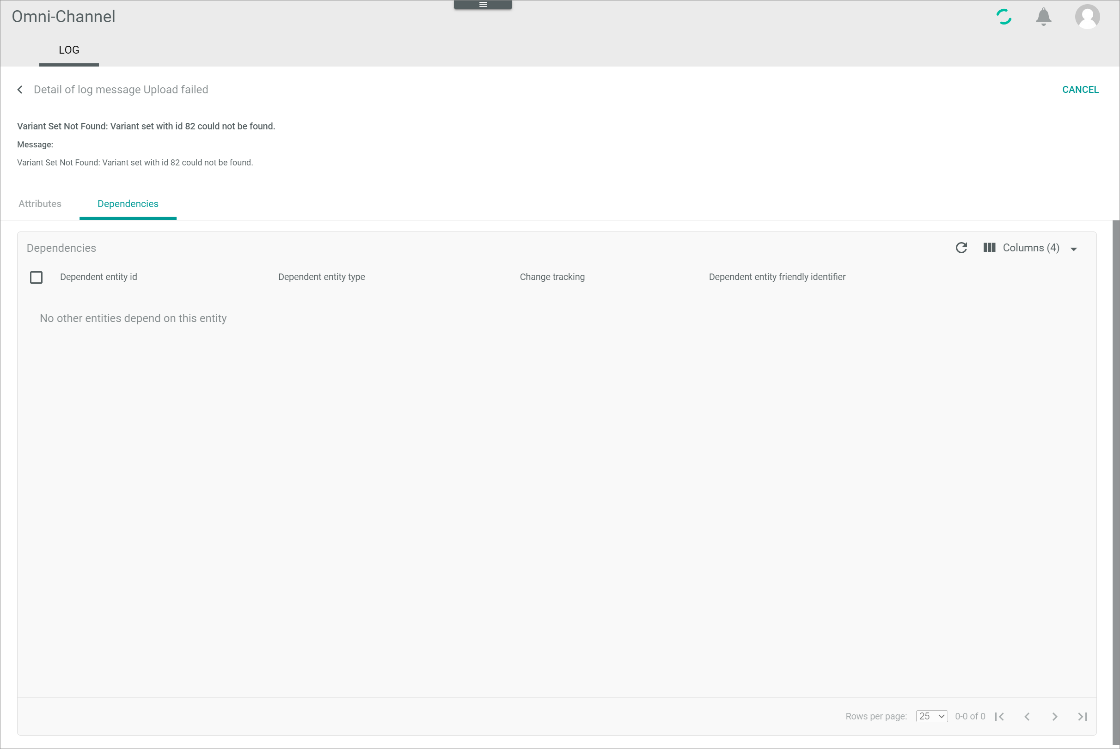Sort by Dependent entity id column
Screen dimensions: 1120x749
[98, 277]
